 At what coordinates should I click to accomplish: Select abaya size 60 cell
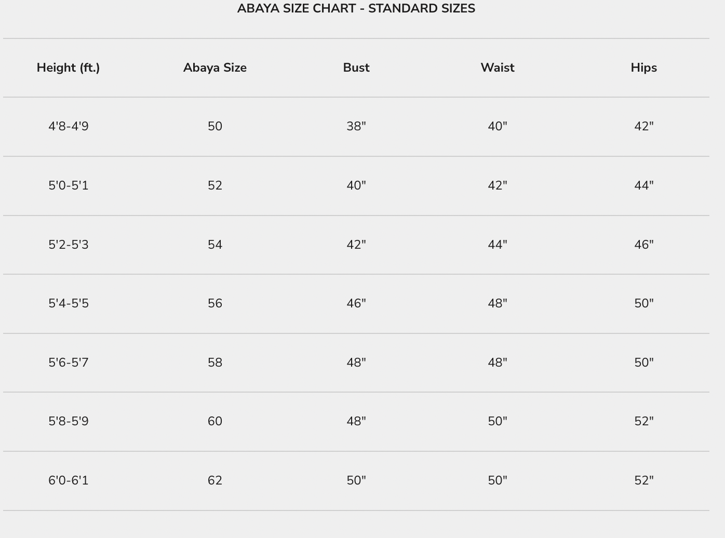coord(214,422)
